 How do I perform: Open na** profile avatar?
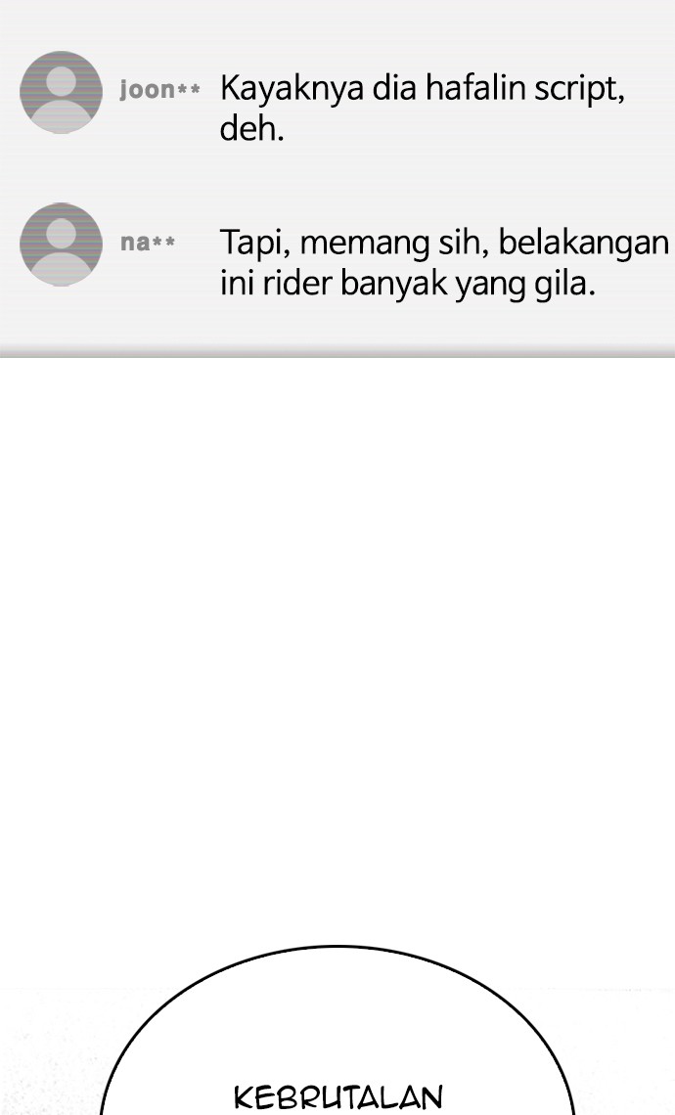pyautogui.click(x=62, y=244)
